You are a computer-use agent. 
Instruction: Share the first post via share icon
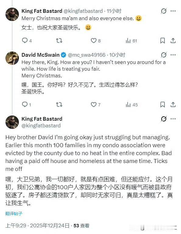coord(173,41)
